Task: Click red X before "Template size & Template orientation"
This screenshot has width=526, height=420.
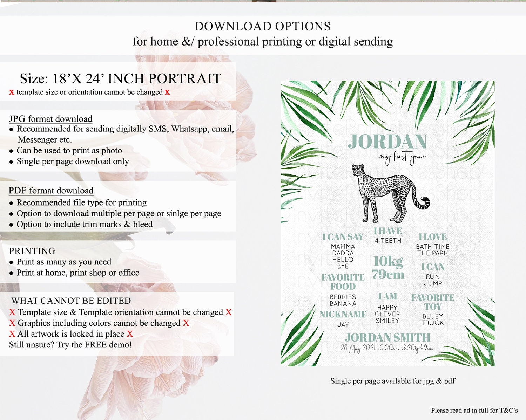Action: [x=12, y=312]
